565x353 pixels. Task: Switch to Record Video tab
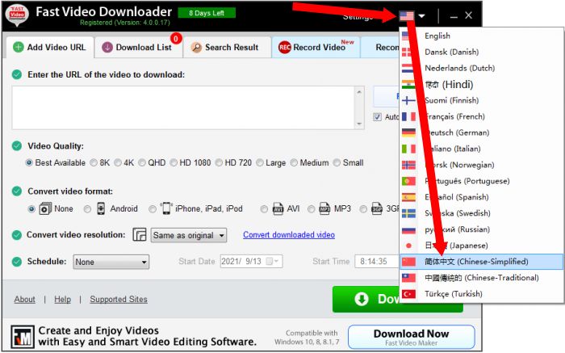316,47
